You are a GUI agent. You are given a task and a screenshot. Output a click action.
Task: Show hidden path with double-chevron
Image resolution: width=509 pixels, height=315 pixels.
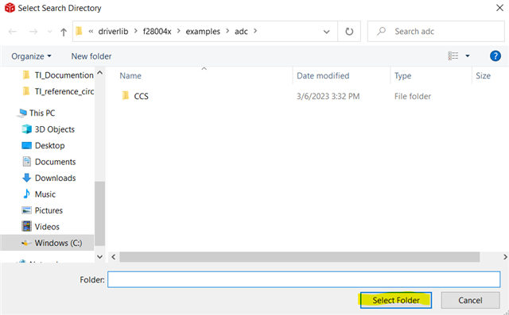(91, 32)
